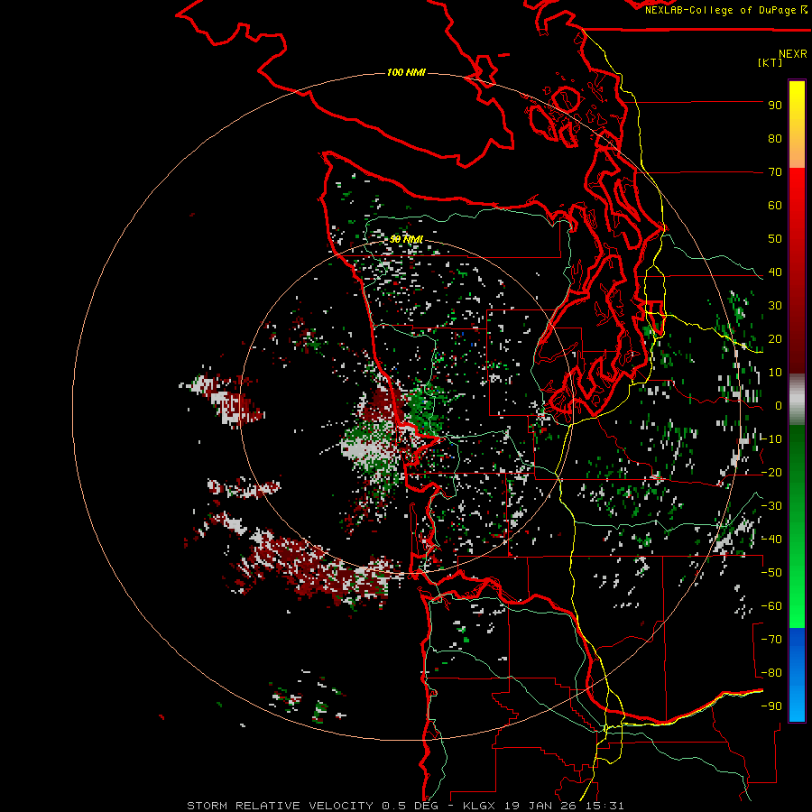Click the -10 scale label
812x812 pixels.
point(771,439)
